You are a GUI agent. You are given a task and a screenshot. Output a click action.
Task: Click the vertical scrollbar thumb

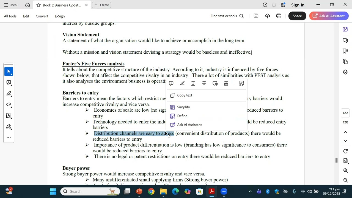click(336, 160)
